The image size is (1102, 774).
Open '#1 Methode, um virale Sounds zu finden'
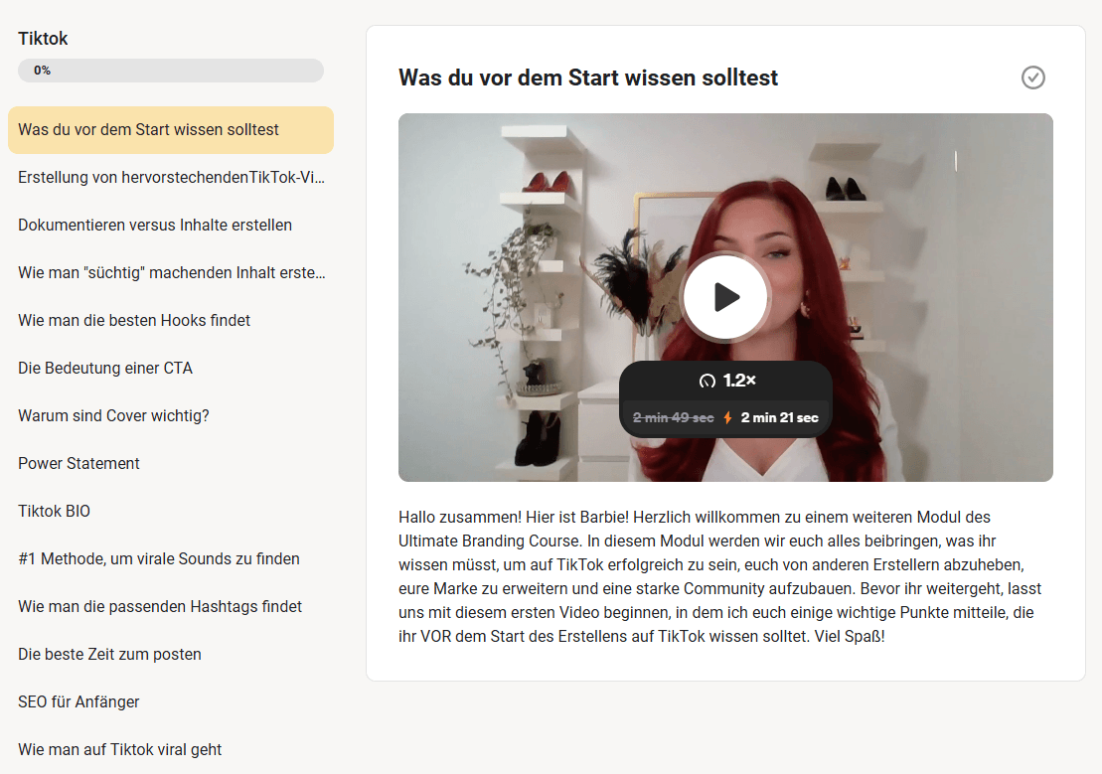171,559
